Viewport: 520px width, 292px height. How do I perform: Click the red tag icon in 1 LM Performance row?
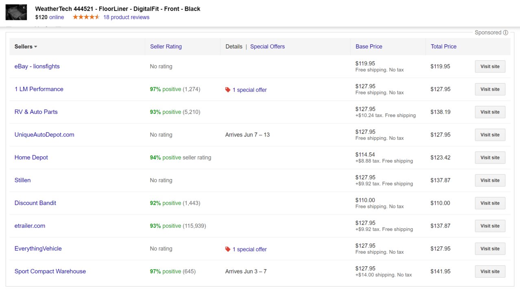coord(228,89)
